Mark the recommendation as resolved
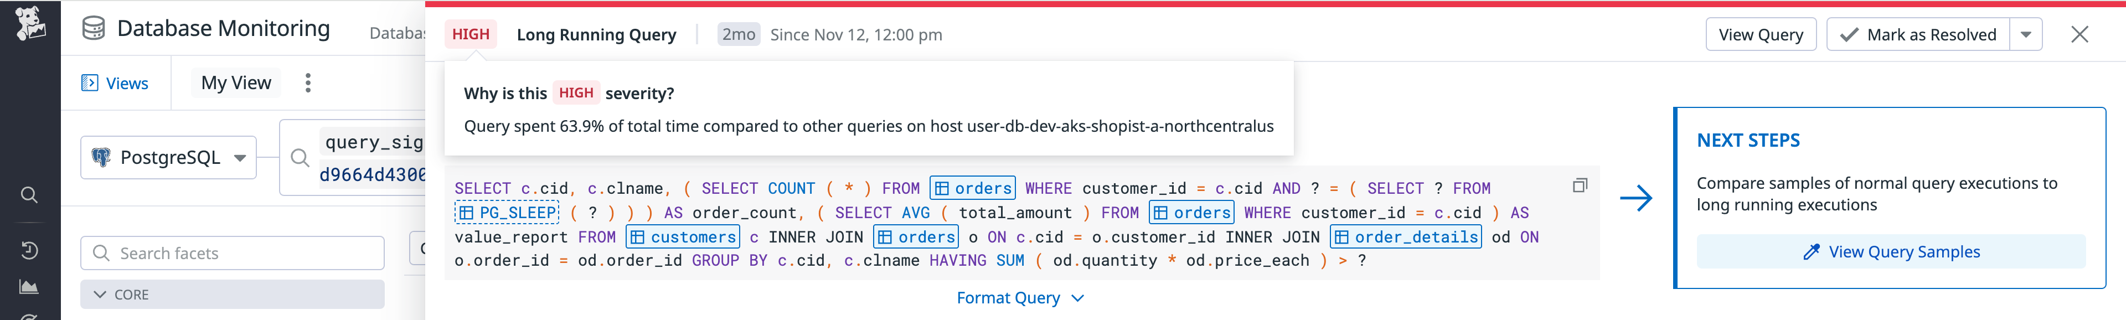Image resolution: width=2126 pixels, height=320 pixels. 1918,35
